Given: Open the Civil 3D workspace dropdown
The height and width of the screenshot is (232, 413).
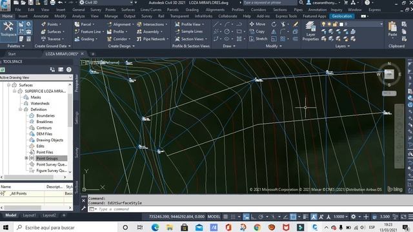Looking at the screenshot, I should click(106, 3).
